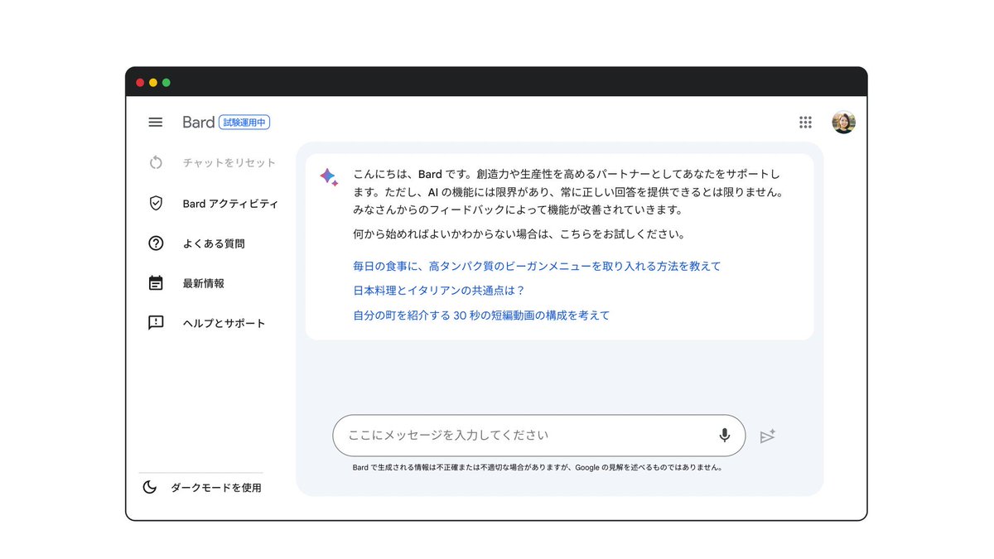Select the 30 秒の短編動画 suggestion prompt

(481, 315)
